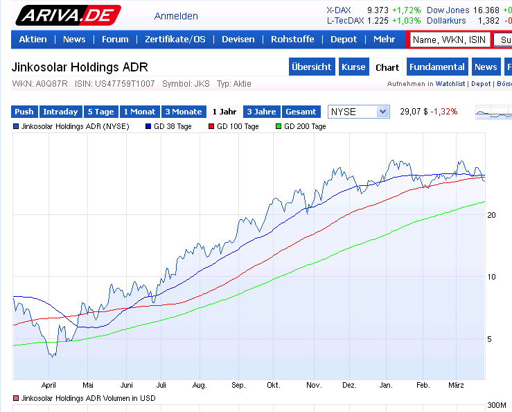Open the News tab beside Fundamental
512x412 pixels.
tap(486, 67)
